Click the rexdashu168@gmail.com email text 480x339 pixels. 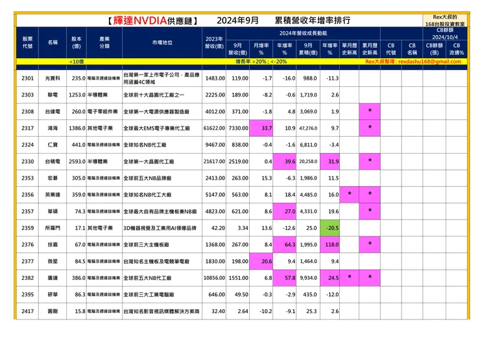pos(429,62)
